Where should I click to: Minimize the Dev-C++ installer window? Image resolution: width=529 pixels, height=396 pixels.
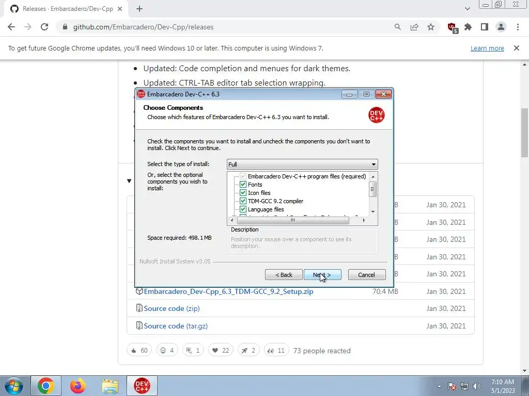coord(349,94)
